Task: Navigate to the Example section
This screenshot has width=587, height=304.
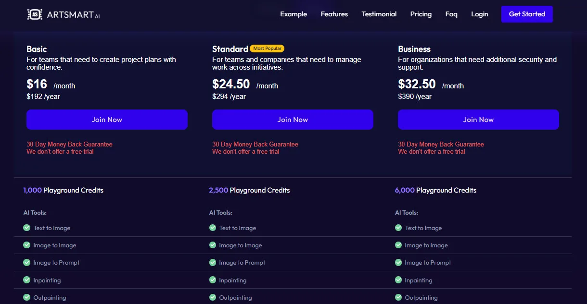Action: (293, 14)
